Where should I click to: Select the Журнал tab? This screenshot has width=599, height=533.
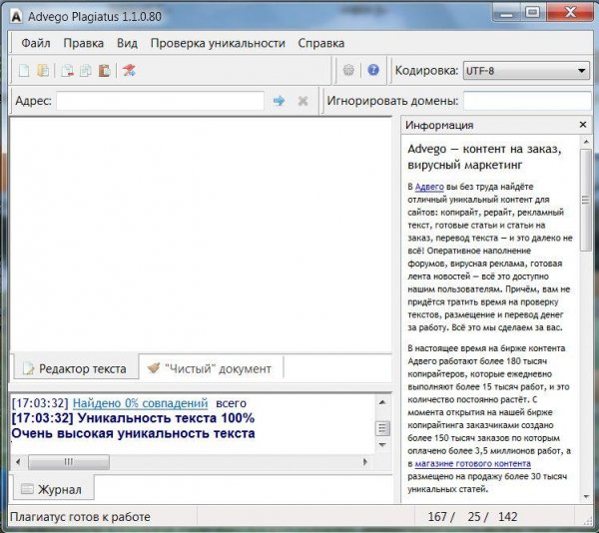[x=53, y=489]
